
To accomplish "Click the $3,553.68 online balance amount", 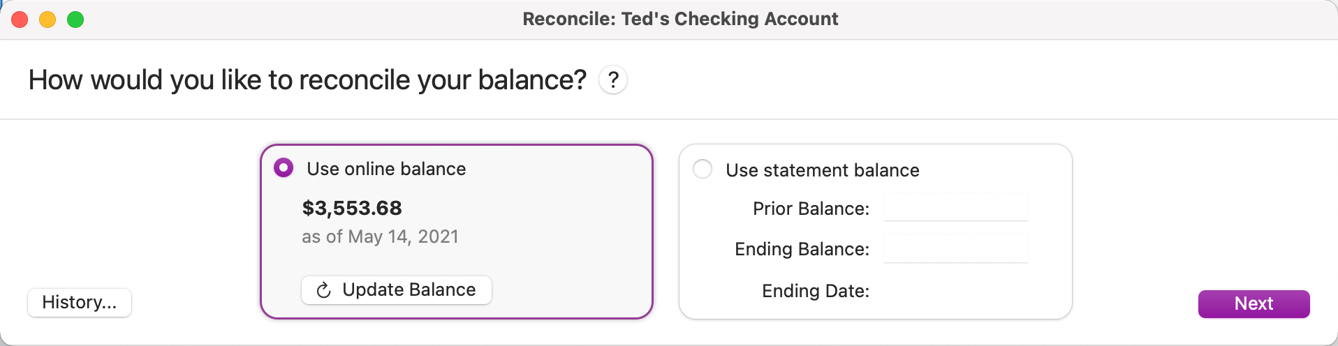I will 352,208.
